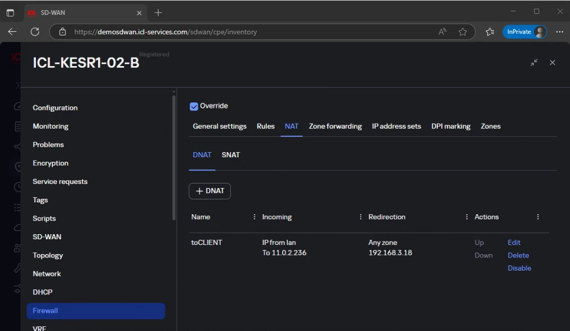
Task: Open the Read aloud feature in the address bar
Action: pyautogui.click(x=442, y=32)
